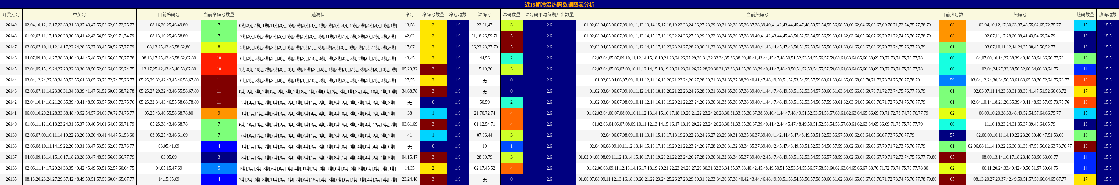Click warm code cell 01,18,26,59,71
Screen dimensions: 1119x185
tap(485, 36)
